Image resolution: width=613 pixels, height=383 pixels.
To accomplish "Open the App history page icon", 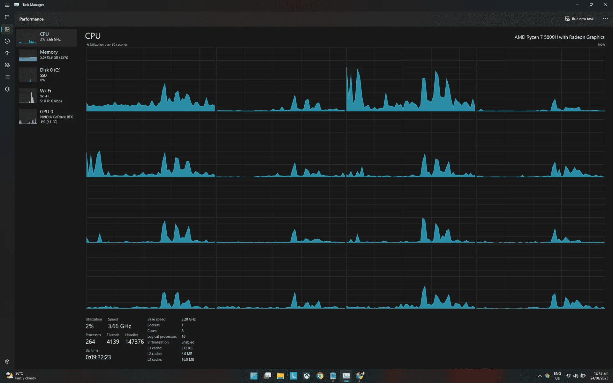I will point(7,41).
